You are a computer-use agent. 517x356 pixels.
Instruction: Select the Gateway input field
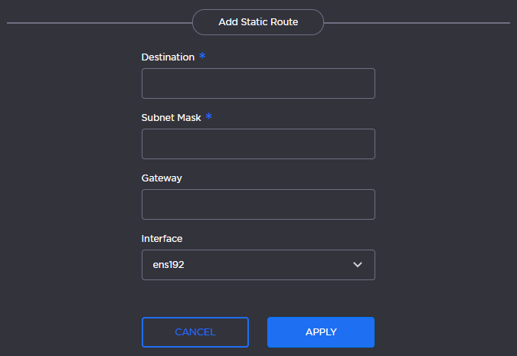tap(258, 204)
